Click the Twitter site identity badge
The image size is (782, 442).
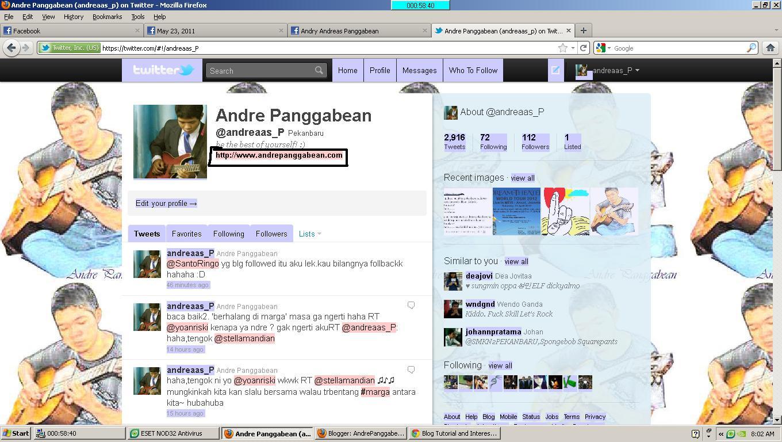pos(70,48)
